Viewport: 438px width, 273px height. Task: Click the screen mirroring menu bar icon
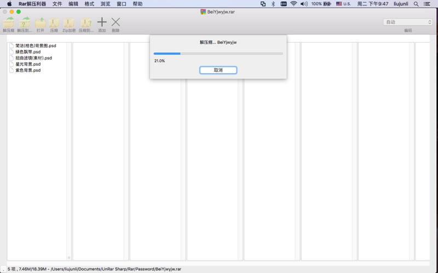pos(263,4)
